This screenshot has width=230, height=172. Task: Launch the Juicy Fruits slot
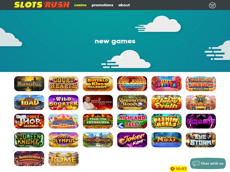tap(166, 102)
